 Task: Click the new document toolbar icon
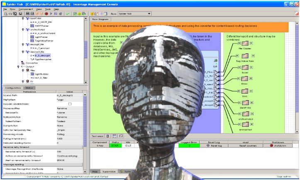(5, 14)
